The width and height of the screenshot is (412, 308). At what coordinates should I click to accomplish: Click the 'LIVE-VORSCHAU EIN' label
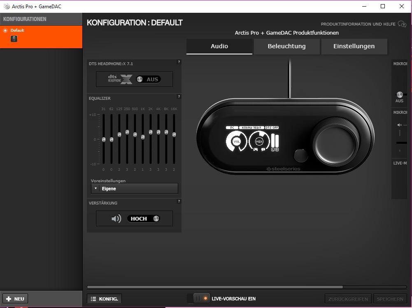point(234,299)
